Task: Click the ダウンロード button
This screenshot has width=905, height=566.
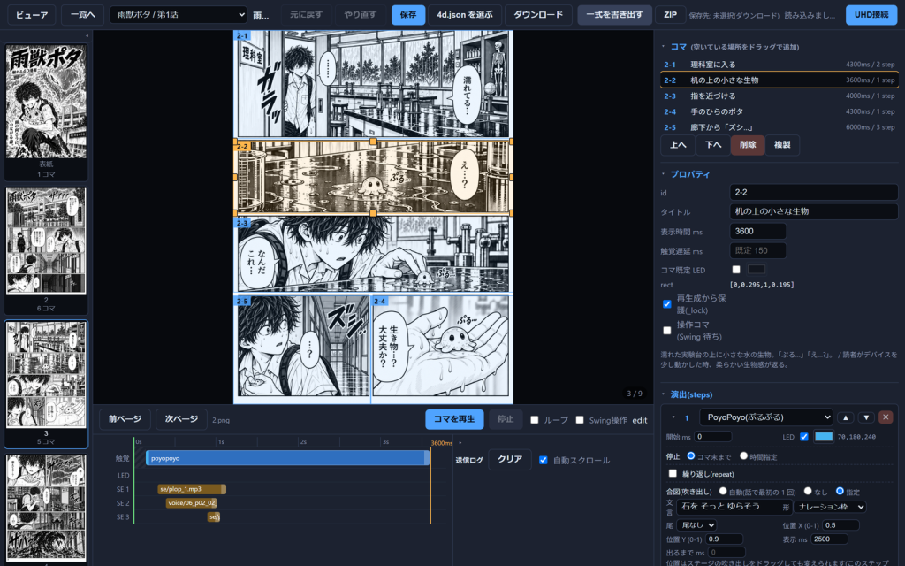Action: click(x=538, y=14)
